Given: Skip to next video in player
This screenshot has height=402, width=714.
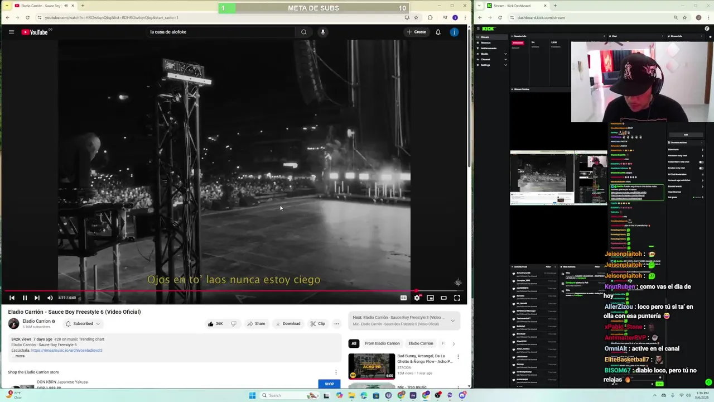Looking at the screenshot, I should coord(37,298).
